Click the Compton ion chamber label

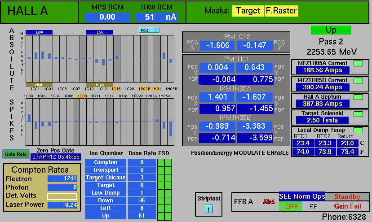point(106,162)
